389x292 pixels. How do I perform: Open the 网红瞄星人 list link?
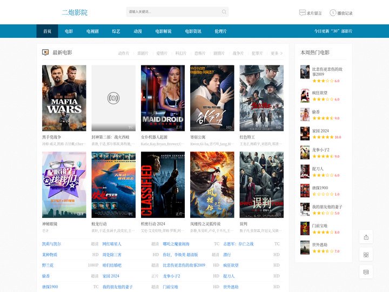pos(112,244)
